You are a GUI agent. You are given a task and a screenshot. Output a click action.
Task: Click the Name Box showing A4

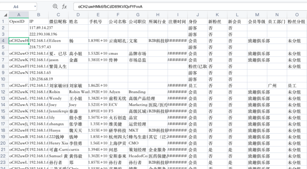[16, 7]
